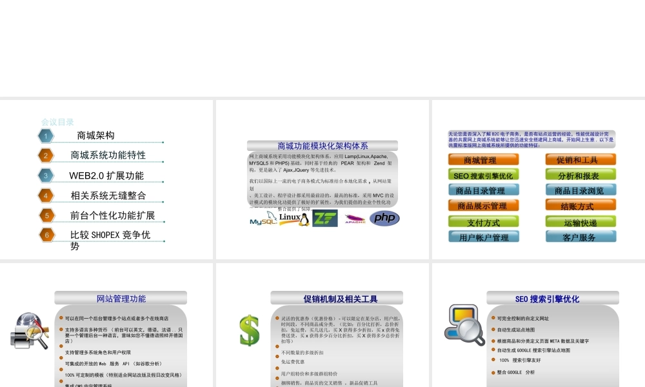
Task: Click the Apache feather logo
Action: click(355, 219)
